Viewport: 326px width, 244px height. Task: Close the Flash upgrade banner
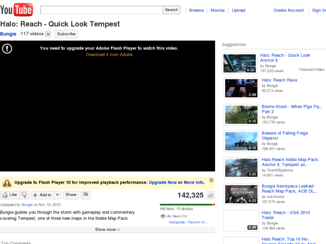[x=211, y=180]
